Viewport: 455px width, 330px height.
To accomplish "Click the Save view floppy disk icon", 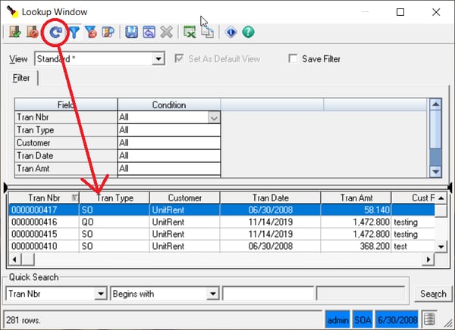I will (131, 33).
